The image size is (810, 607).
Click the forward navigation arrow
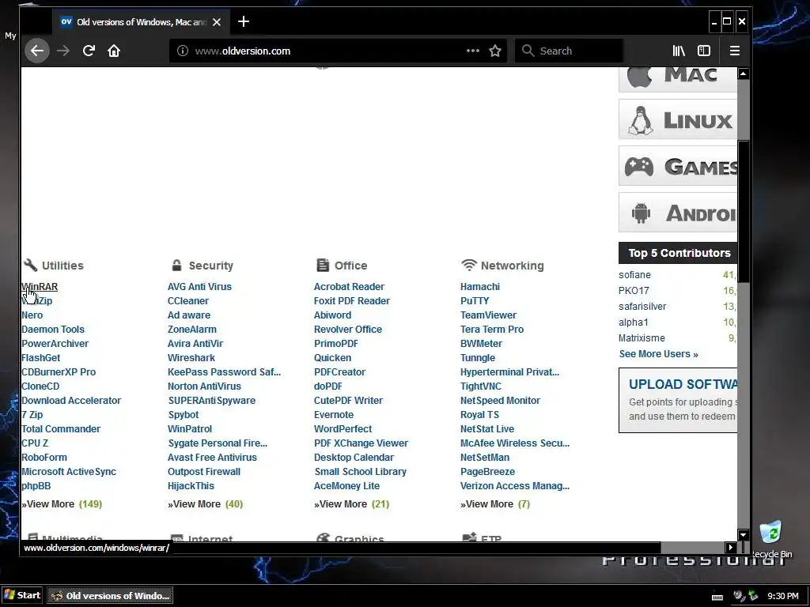[x=63, y=51]
